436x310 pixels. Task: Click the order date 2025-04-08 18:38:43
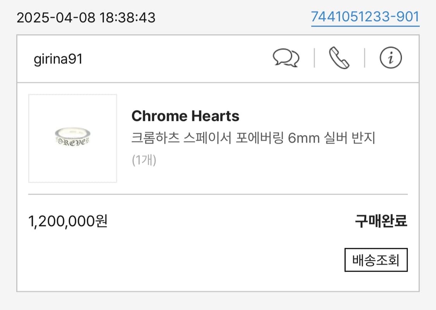(x=86, y=17)
